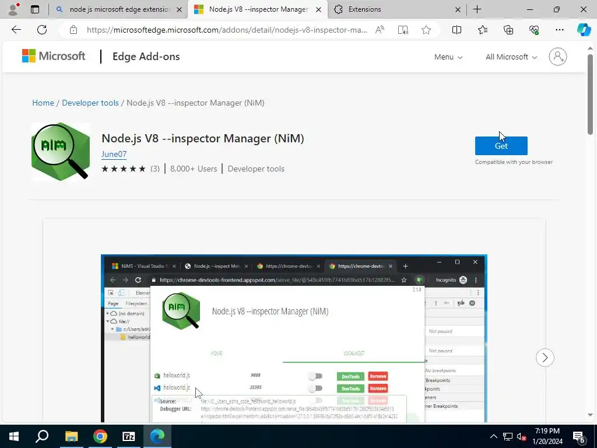Open Developer tools breadcrumb link
This screenshot has width=597, height=448.
pyautogui.click(x=90, y=103)
